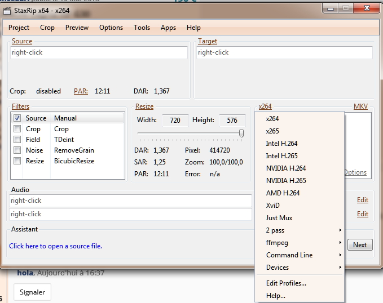The width and height of the screenshot is (383, 303).
Task: Close the StaxRip window
Action: 367,8
